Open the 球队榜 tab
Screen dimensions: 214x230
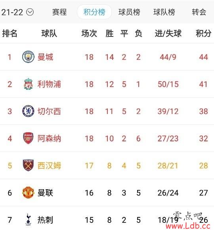[x=164, y=12]
